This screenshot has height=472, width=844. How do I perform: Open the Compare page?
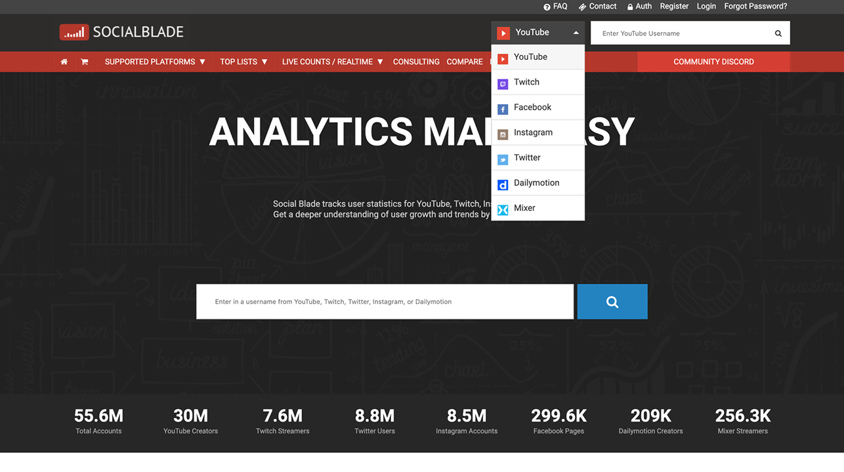coord(465,62)
